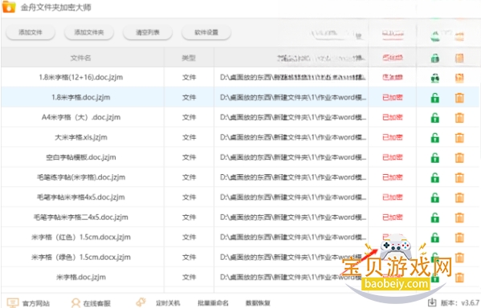Decrypt 米字格（红色）1.5cm.docx.jzjm via unlock icon
481x308 pixels.
point(435,237)
